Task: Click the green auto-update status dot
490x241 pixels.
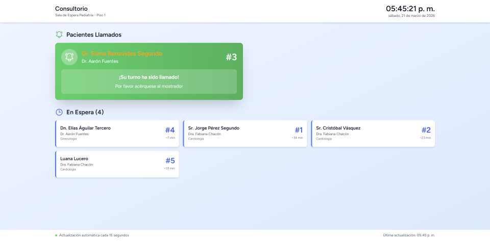Action: tap(56, 235)
